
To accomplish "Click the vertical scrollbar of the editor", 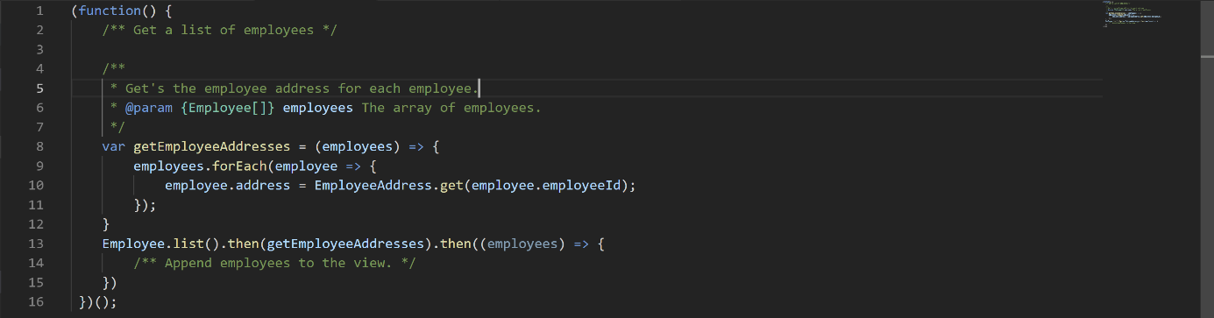I will pos(1207,159).
